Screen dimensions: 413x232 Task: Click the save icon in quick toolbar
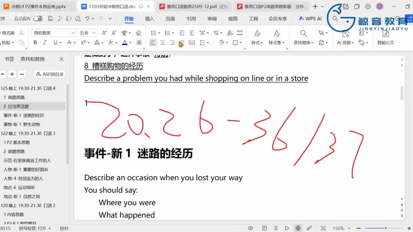point(50,19)
